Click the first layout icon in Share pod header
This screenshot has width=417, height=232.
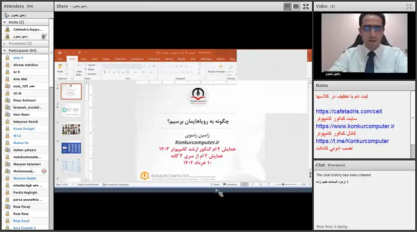(288, 6)
